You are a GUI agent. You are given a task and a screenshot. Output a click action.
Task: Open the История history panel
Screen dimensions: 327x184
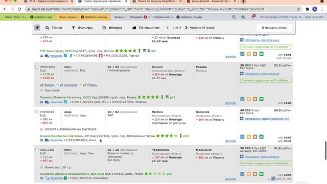pyautogui.click(x=112, y=28)
